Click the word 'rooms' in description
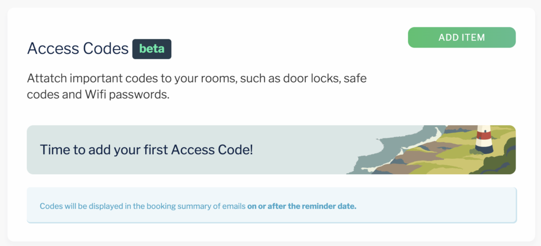Viewport: 541px width, 246px height. tap(216, 78)
